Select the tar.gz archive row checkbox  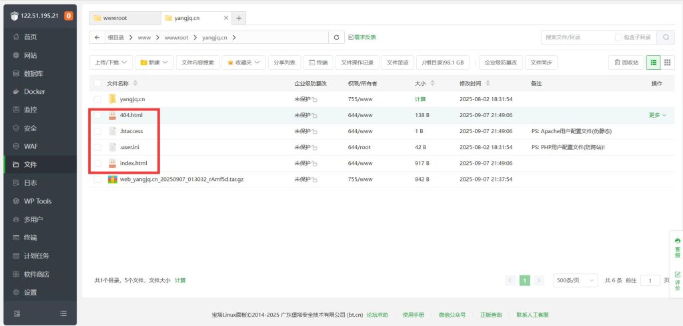pyautogui.click(x=97, y=179)
